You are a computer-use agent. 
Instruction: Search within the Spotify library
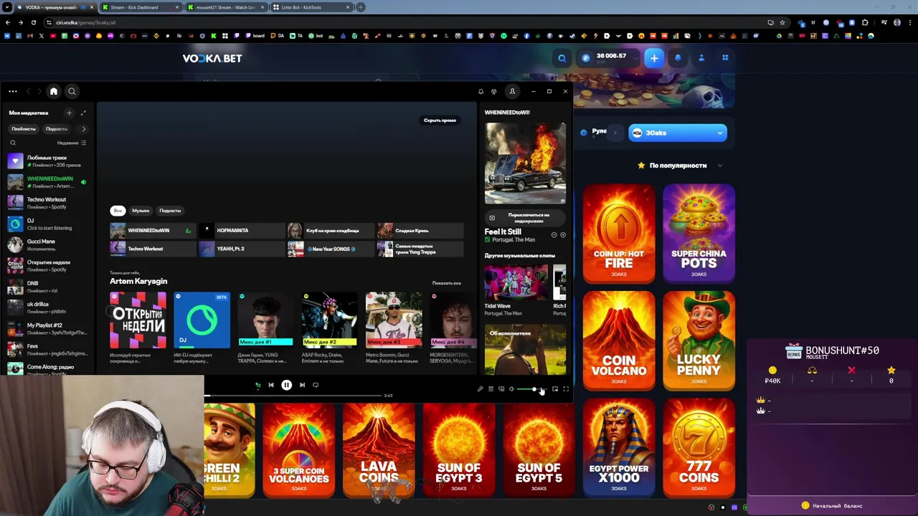13,143
